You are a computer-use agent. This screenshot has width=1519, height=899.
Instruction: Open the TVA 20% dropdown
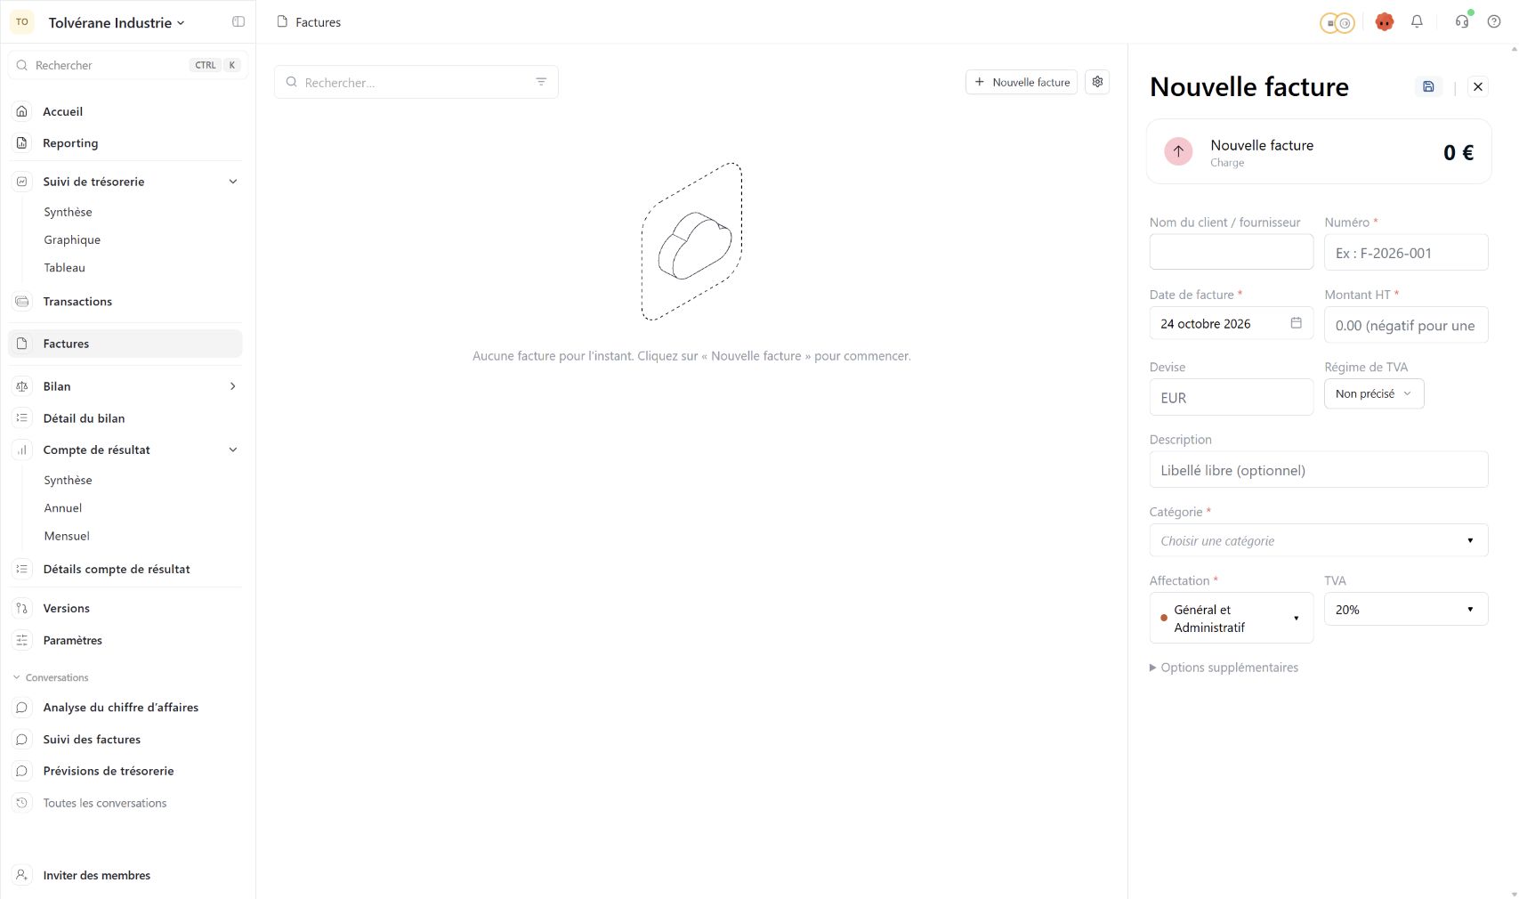click(x=1406, y=609)
